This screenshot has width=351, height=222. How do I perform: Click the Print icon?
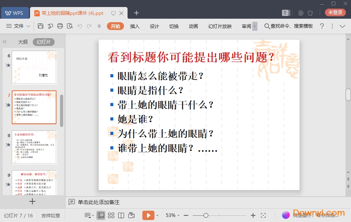(60, 26)
